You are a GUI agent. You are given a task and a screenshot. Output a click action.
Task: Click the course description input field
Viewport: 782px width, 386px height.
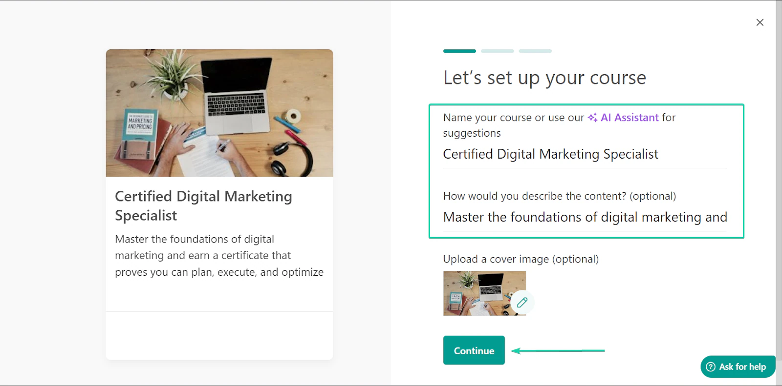pos(585,217)
